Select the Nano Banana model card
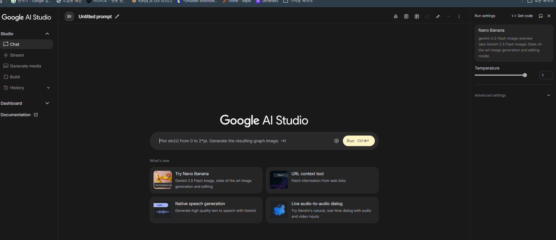Screen dimensions: 556x240 click(x=514, y=43)
